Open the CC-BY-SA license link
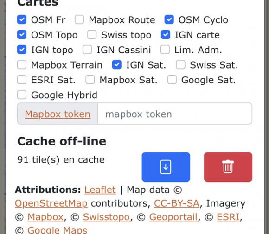Screen dimensions: 269x234 pyautogui.click(x=177, y=203)
